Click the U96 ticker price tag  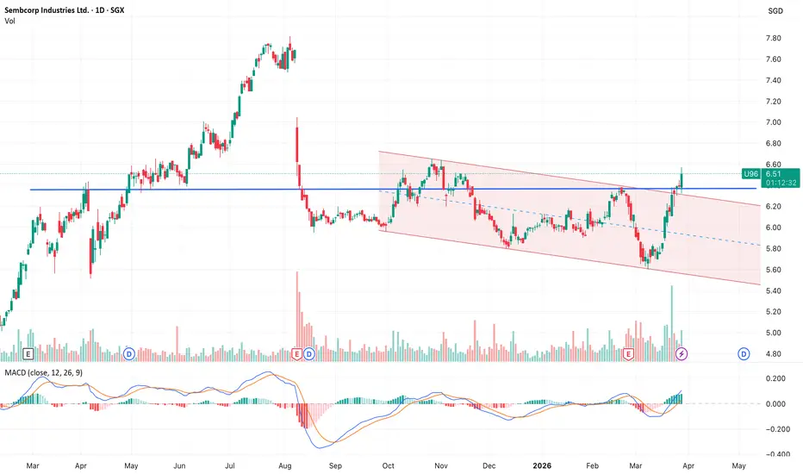pos(750,174)
